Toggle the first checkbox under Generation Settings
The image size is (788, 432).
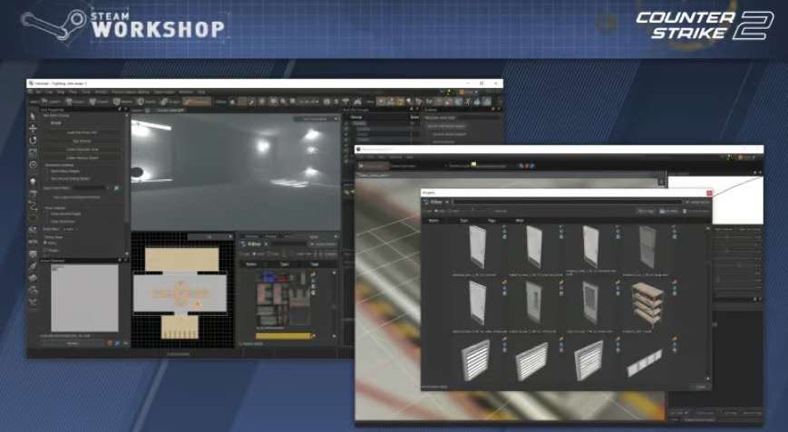pyautogui.click(x=47, y=171)
